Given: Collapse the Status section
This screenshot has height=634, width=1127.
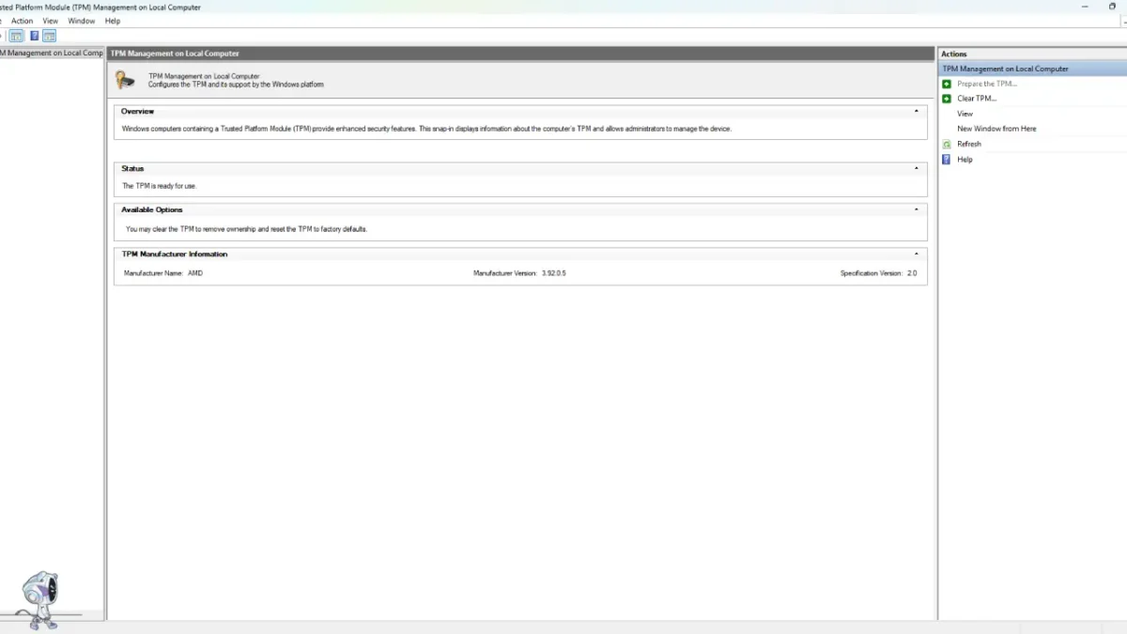Looking at the screenshot, I should [x=916, y=168].
